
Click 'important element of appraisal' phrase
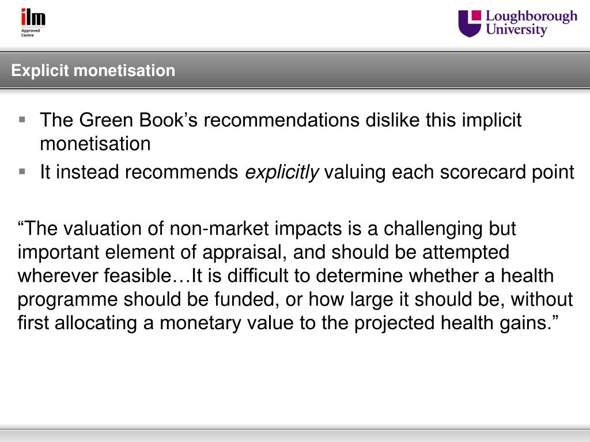150,252
